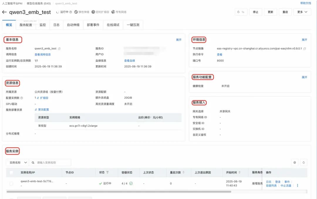Open the 更多 dropdown in the top right
This screenshot has height=199, width=317.
click(302, 12)
